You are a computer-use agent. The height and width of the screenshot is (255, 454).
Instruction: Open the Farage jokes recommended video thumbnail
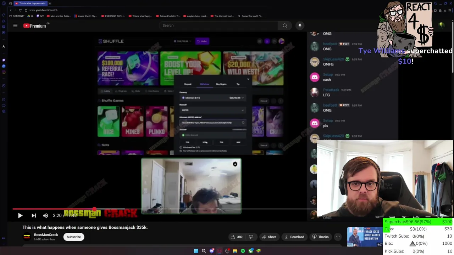pos(365,237)
